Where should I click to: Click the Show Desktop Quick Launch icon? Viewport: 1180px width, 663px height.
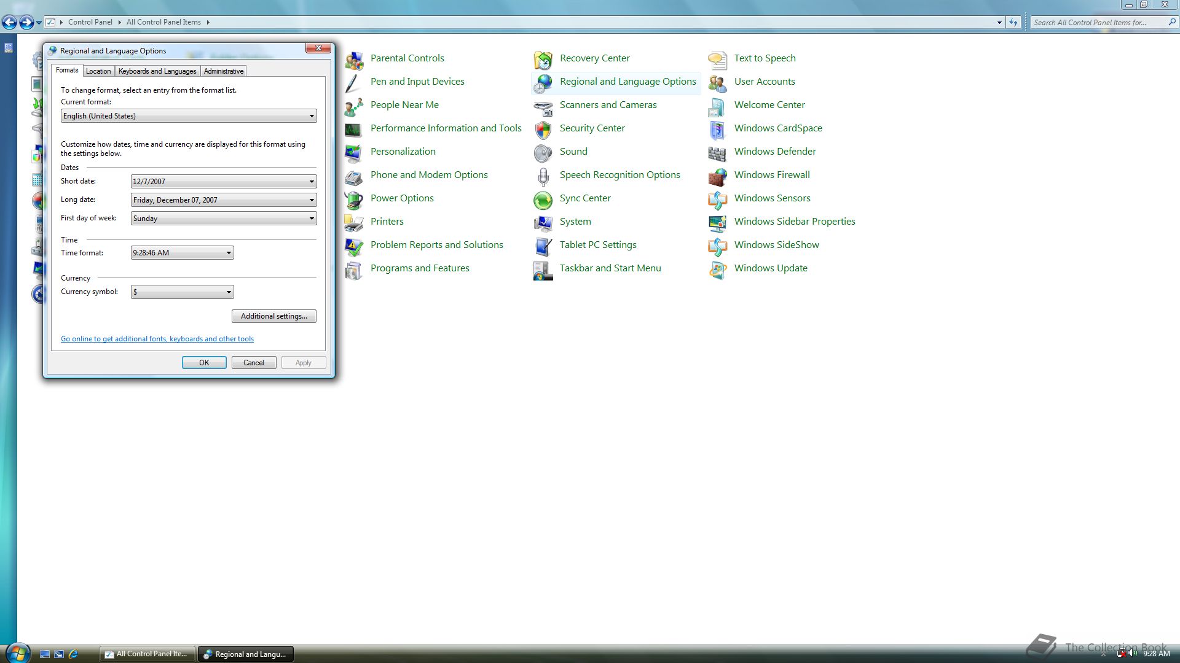pos(45,654)
